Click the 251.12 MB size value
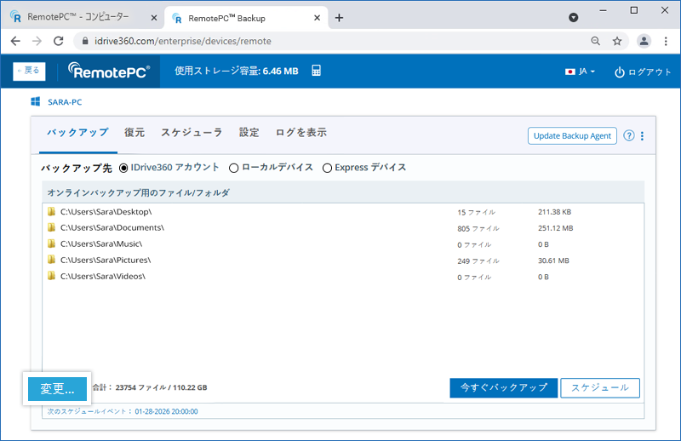This screenshot has height=441, width=681. [x=556, y=228]
